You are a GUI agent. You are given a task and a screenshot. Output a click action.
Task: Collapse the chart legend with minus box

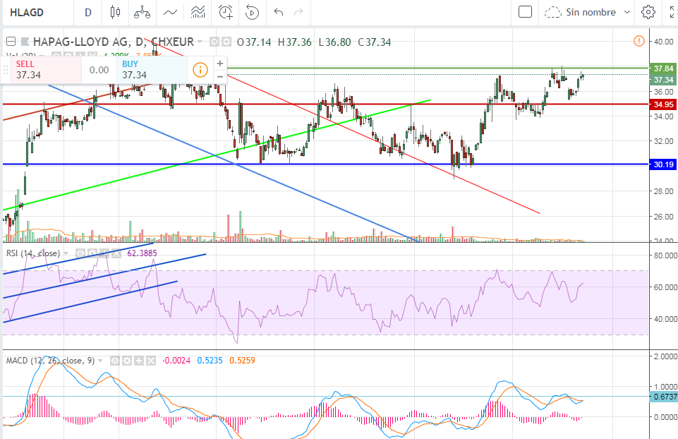tap(11, 42)
